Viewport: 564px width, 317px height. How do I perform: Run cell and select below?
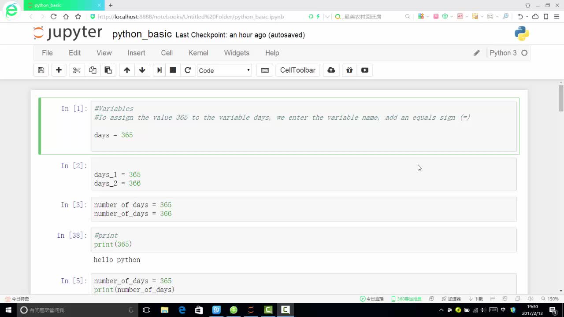click(x=160, y=70)
